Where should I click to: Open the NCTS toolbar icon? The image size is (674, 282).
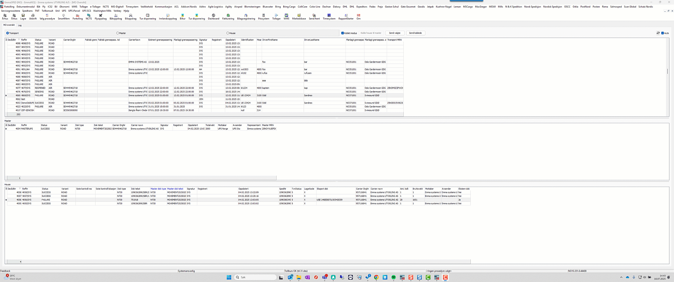click(x=88, y=17)
